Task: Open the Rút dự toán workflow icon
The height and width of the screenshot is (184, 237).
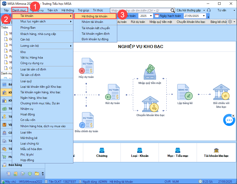Action: pos(112,92)
